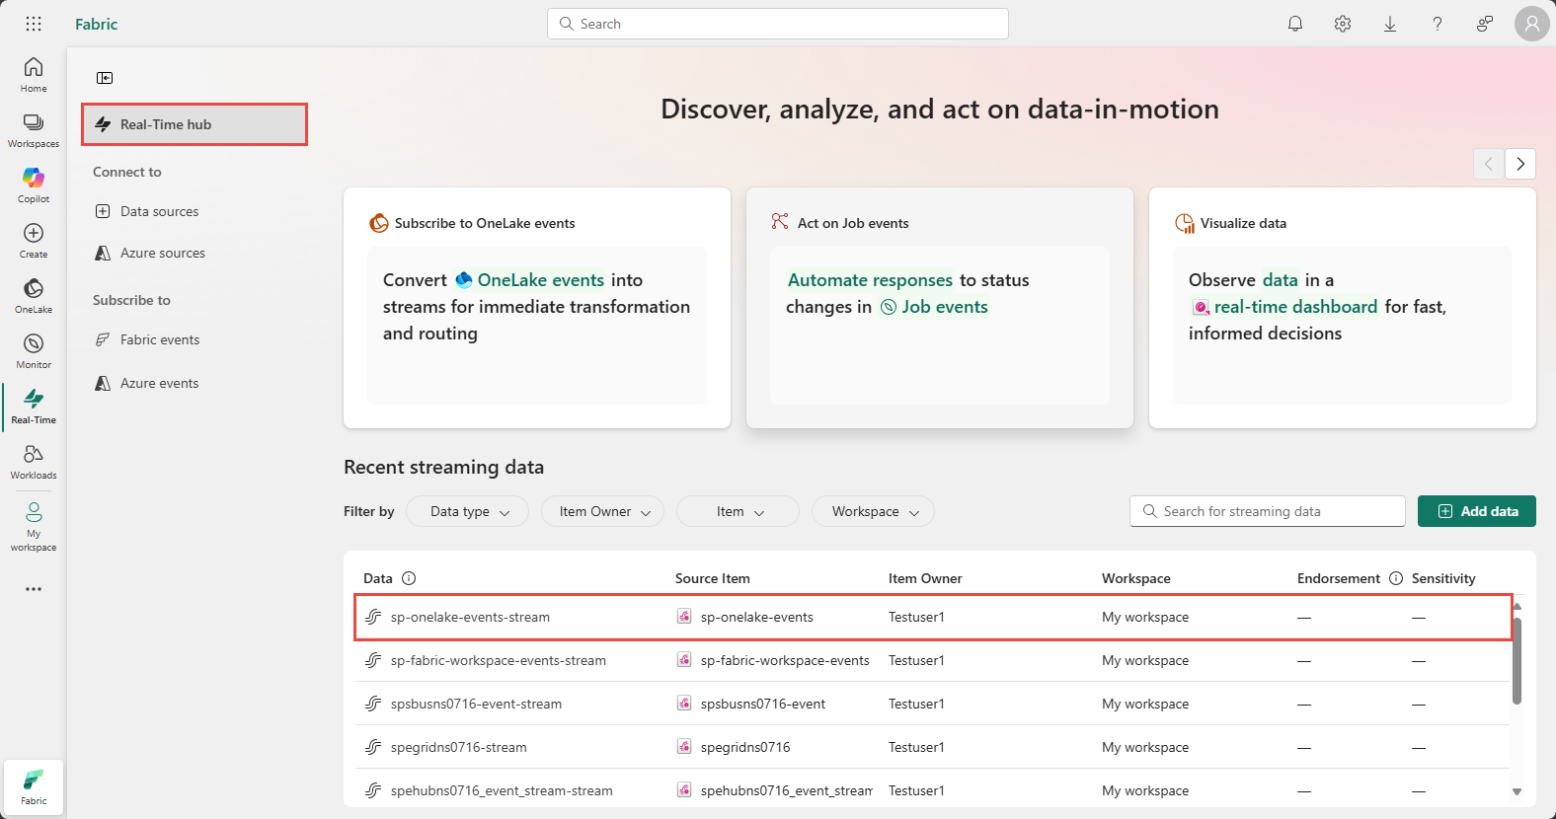Viewport: 1556px width, 819px height.
Task: Go to OneLake in the left rail
Action: click(34, 295)
